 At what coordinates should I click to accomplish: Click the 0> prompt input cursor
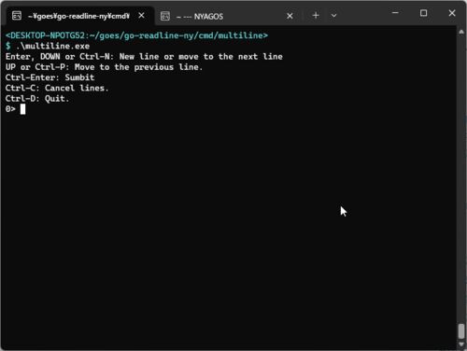pyautogui.click(x=22, y=109)
